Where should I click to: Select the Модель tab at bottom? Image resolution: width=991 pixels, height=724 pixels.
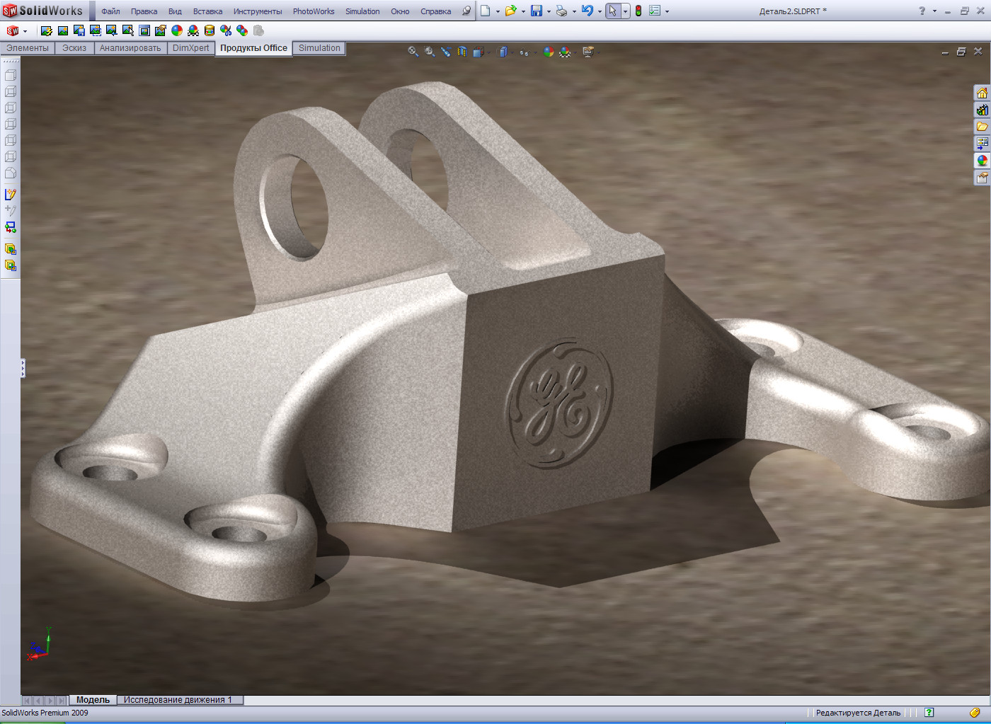93,700
